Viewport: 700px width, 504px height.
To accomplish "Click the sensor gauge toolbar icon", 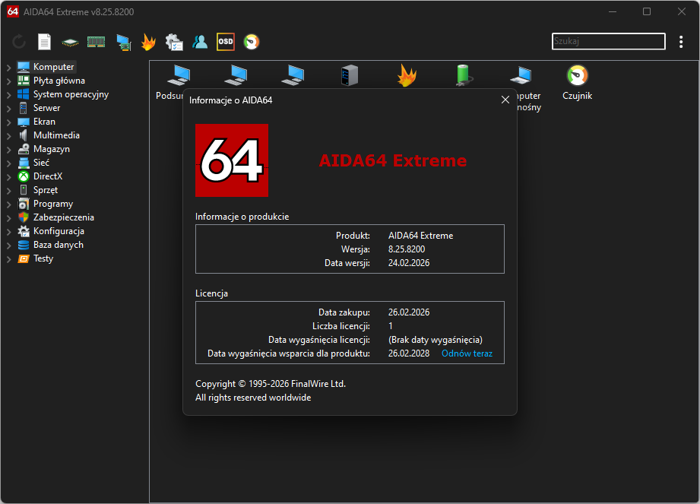I will pyautogui.click(x=252, y=42).
